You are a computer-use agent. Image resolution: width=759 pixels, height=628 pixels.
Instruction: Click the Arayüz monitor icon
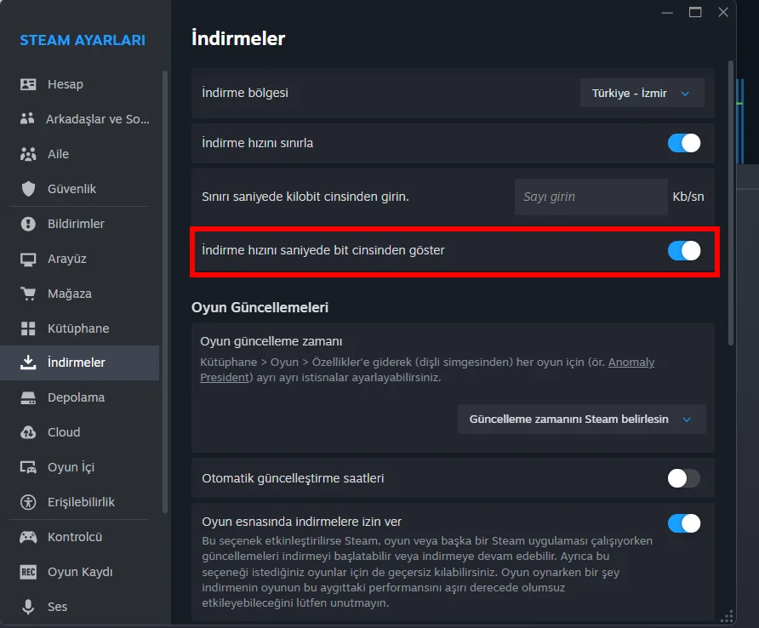(x=28, y=259)
